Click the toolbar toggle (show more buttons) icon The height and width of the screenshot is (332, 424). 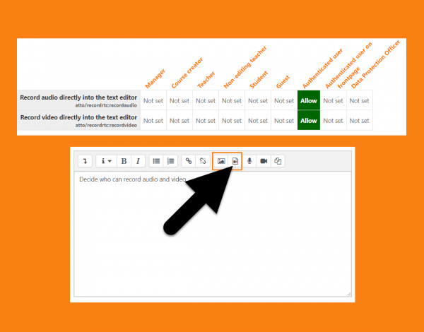(85, 161)
